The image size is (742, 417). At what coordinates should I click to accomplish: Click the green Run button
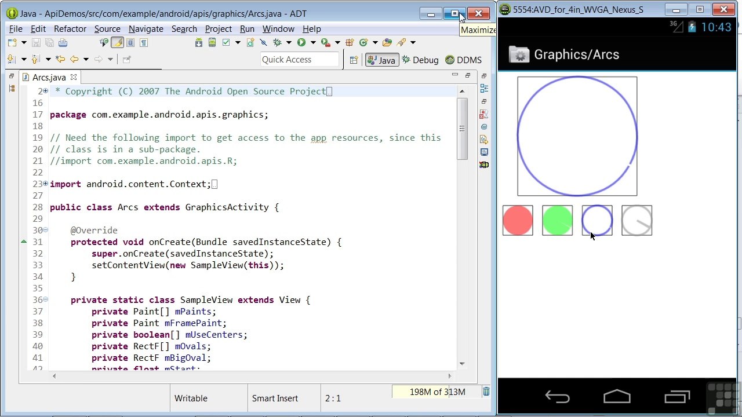click(301, 42)
